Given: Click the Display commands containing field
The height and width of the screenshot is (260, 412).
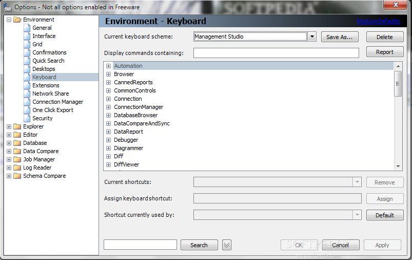Looking at the screenshot, I should (x=276, y=53).
